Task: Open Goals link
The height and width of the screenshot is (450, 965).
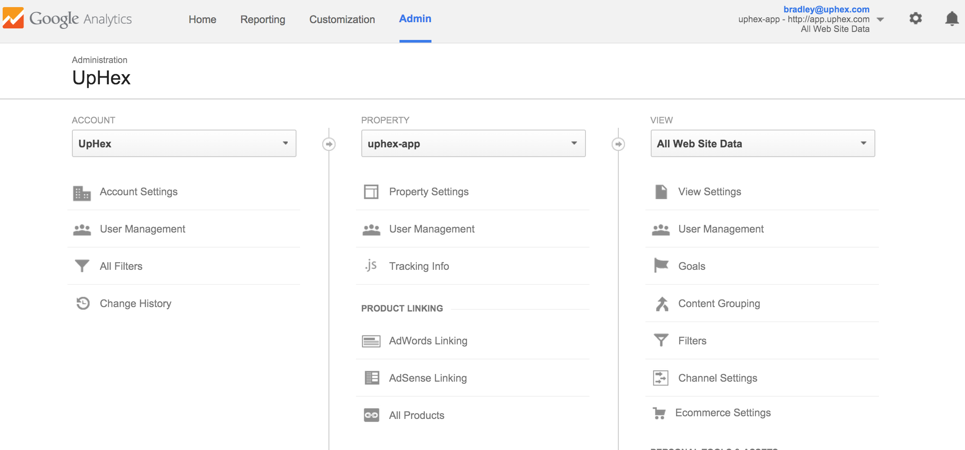Action: (692, 266)
